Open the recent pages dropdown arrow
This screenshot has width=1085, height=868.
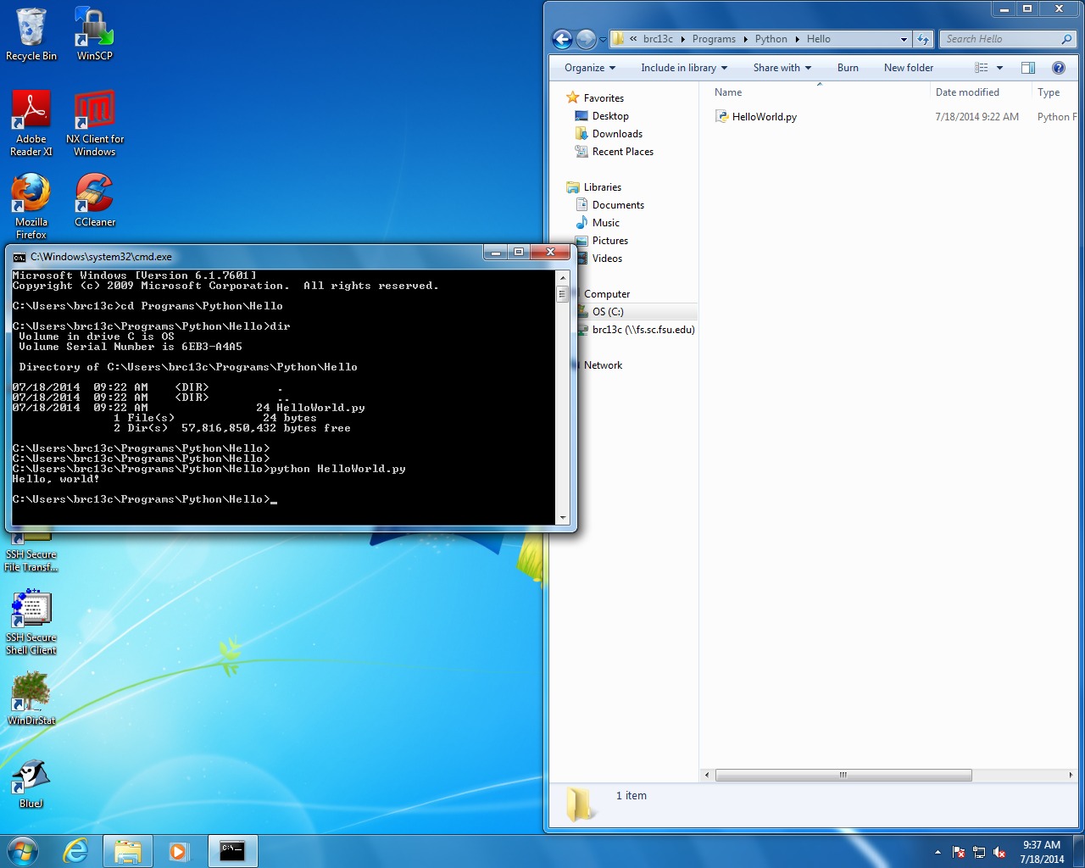coord(603,39)
